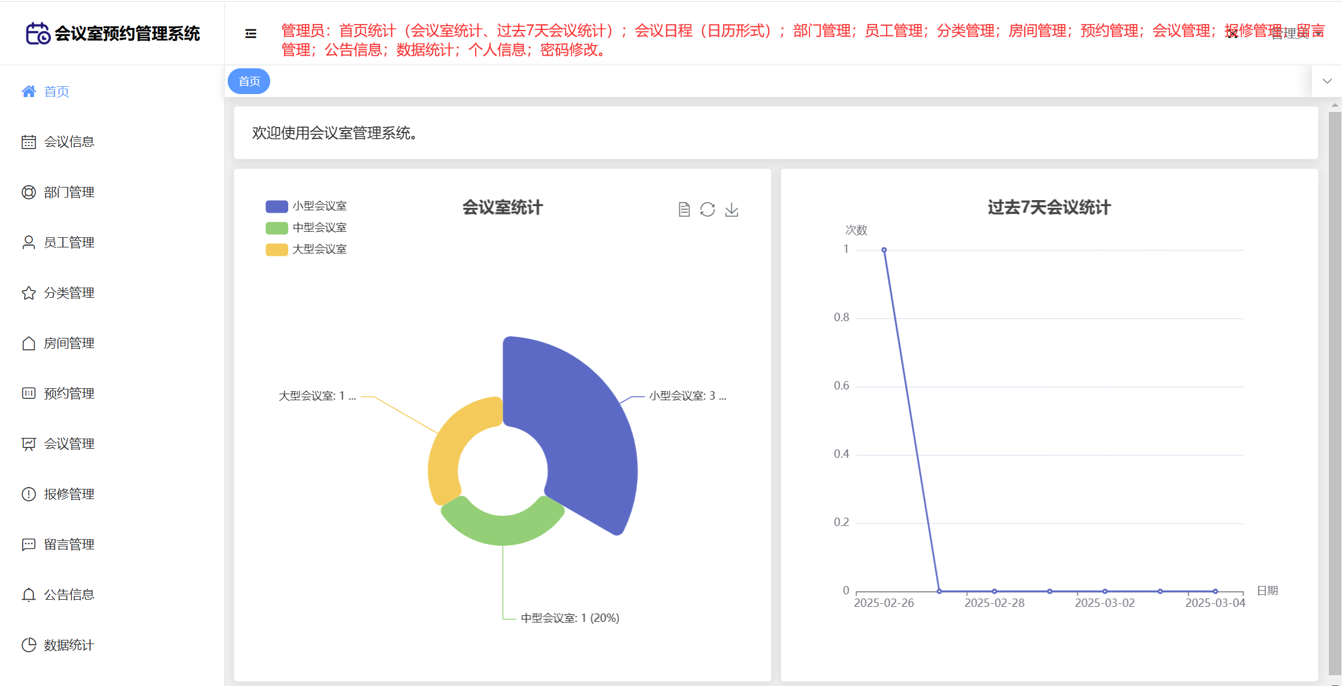Screen dimensions: 1342x686
Task: Select 房间管理 in the sidebar
Action: point(68,343)
